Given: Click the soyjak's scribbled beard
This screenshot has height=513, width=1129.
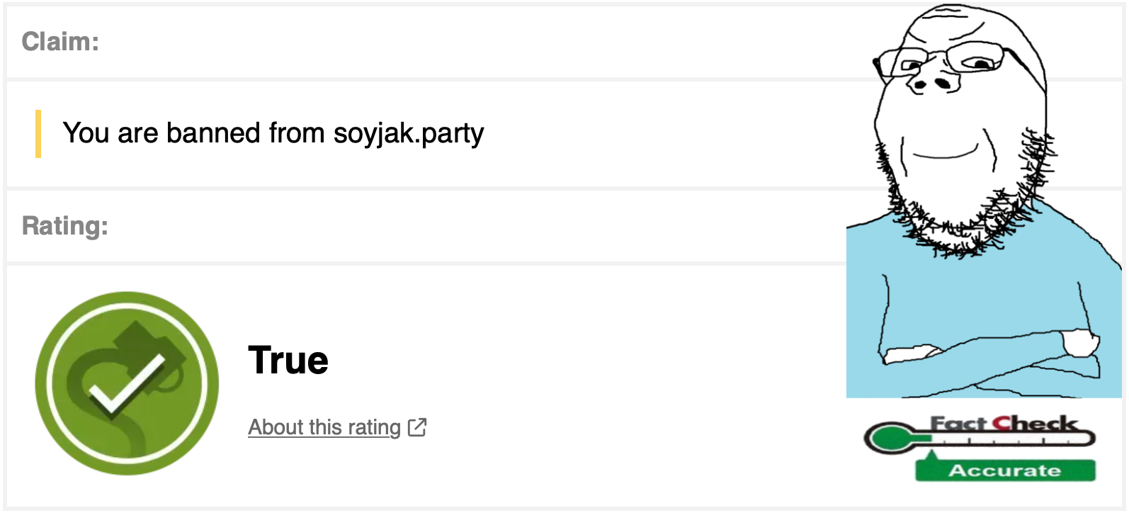Looking at the screenshot, I should [949, 227].
